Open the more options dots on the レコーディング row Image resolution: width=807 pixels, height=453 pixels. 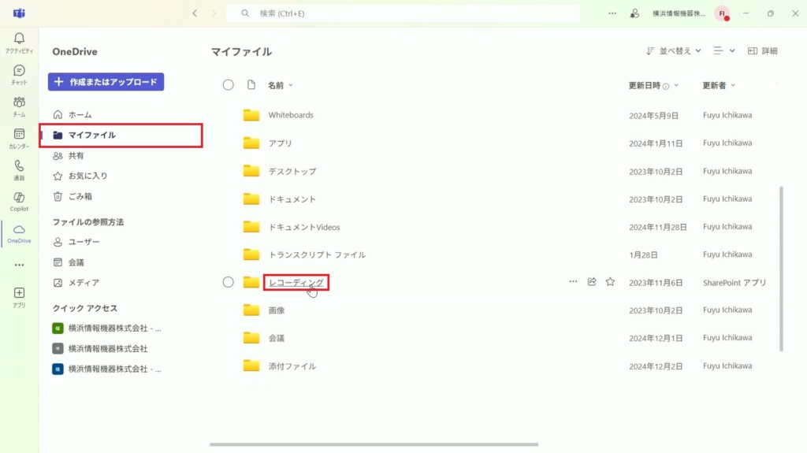click(x=573, y=281)
